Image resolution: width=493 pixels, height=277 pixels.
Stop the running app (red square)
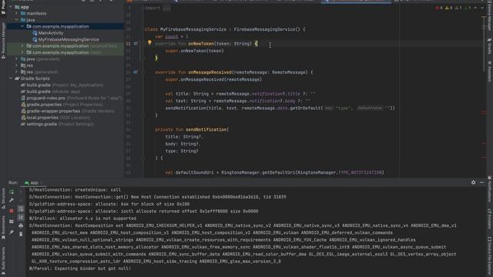click(12, 211)
